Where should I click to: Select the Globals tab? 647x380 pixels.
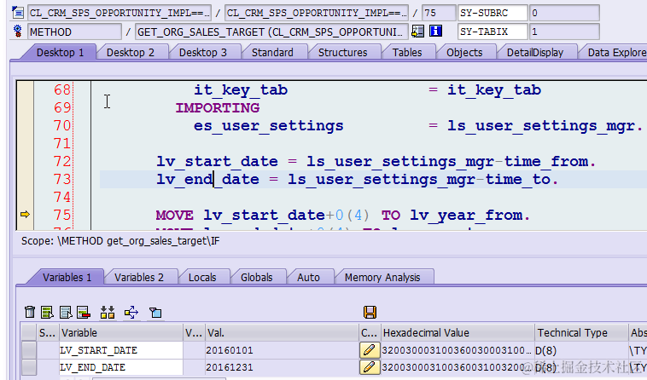(257, 278)
